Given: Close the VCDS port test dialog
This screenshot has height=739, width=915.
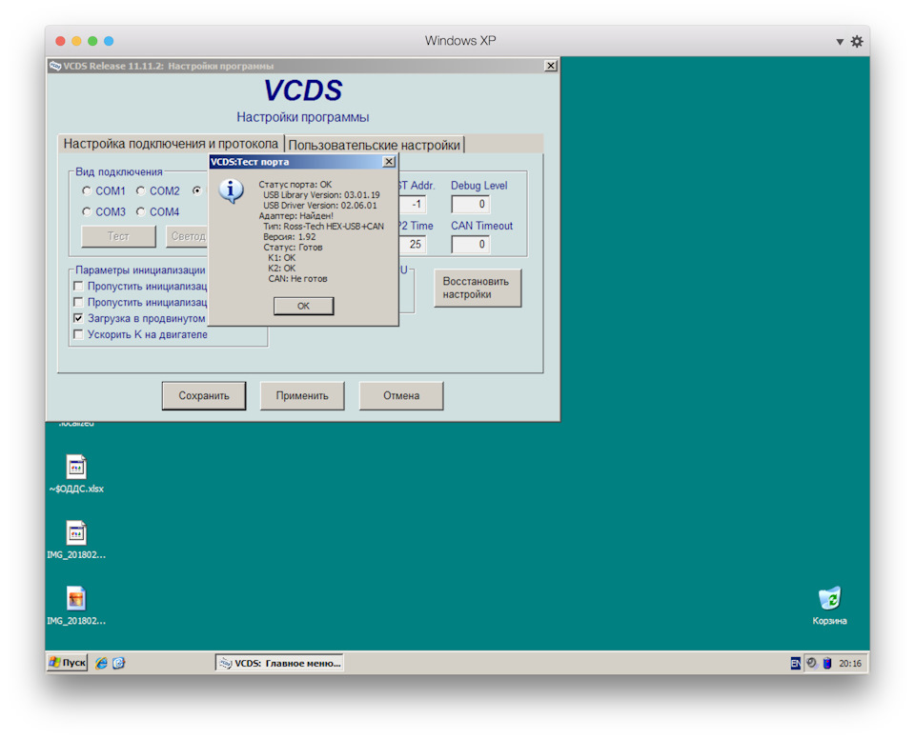Looking at the screenshot, I should 389,162.
